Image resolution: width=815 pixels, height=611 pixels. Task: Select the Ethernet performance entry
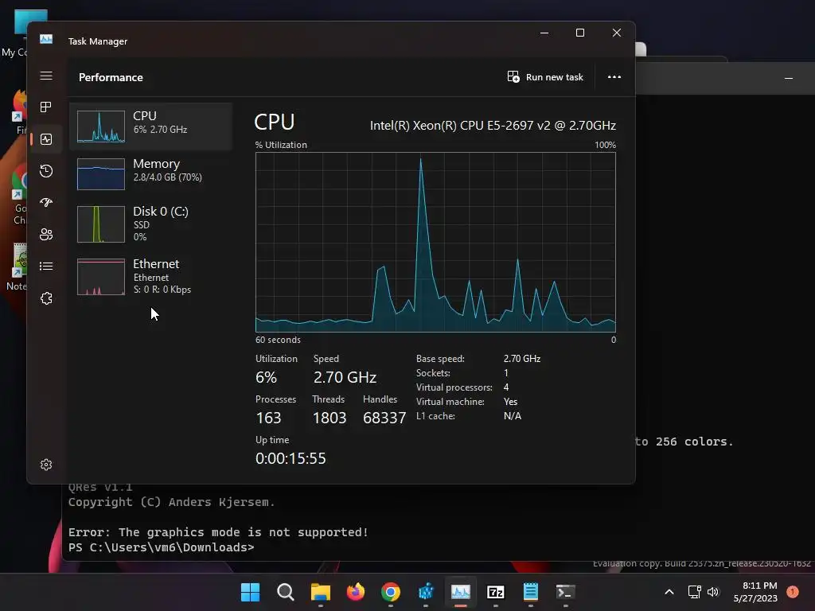pyautogui.click(x=150, y=276)
